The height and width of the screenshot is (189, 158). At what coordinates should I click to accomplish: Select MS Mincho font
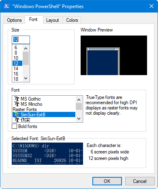point(44,104)
